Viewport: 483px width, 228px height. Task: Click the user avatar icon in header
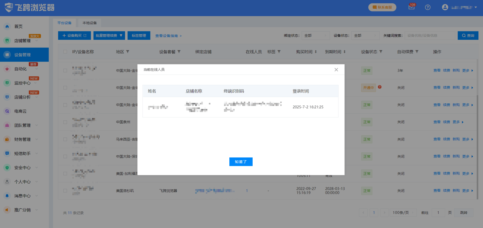pos(445,7)
